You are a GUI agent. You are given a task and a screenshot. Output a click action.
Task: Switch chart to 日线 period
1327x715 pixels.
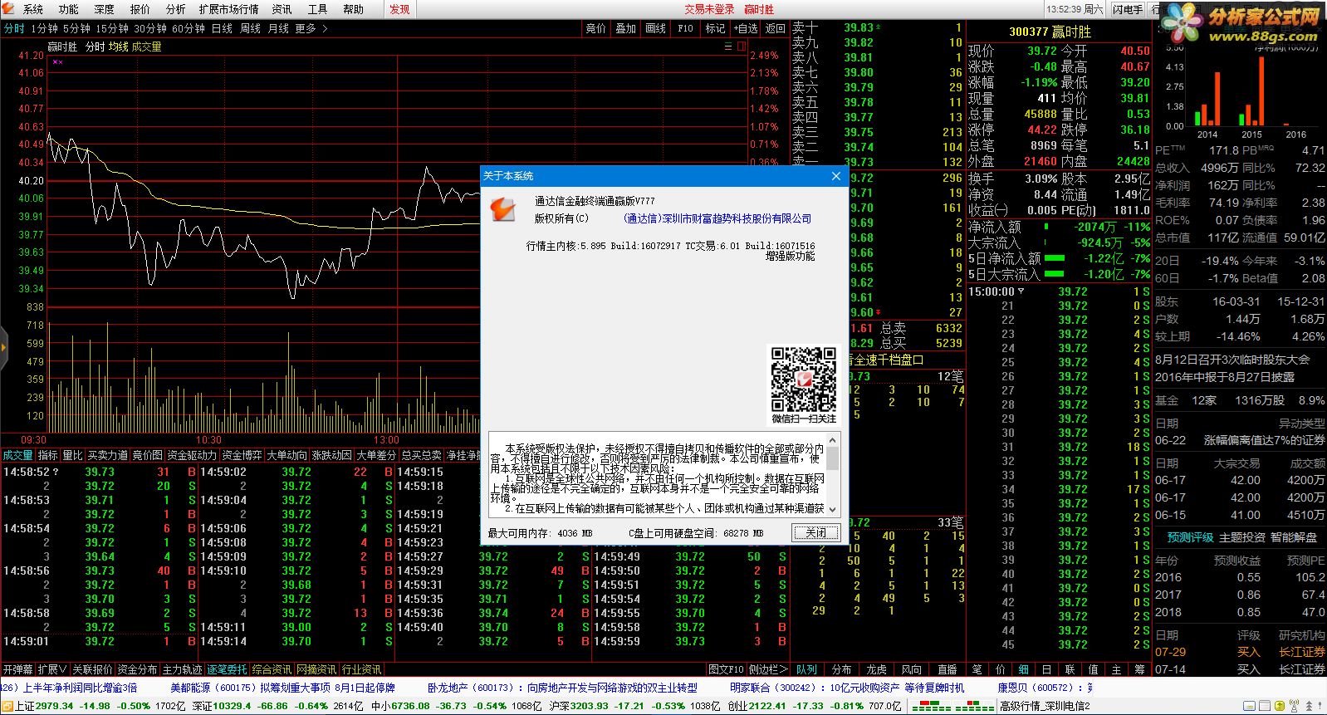[x=222, y=28]
